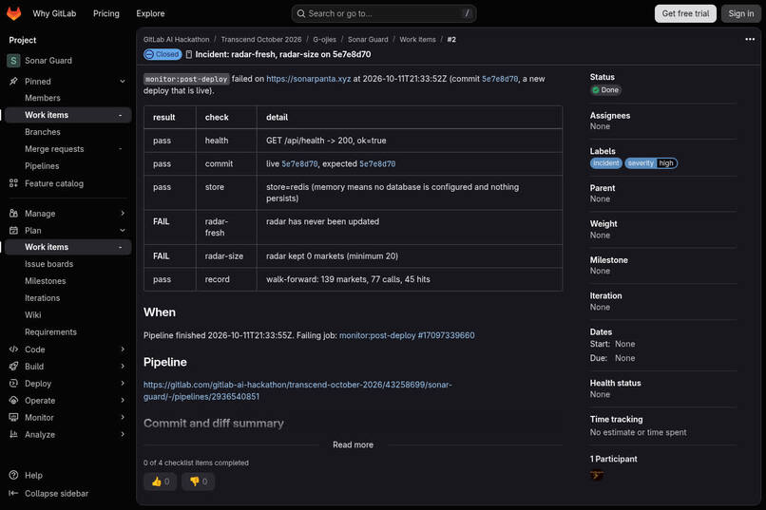Screen dimensions: 766x510
Task: Expand the Analyze section chevron
Action: pyautogui.click(x=123, y=434)
